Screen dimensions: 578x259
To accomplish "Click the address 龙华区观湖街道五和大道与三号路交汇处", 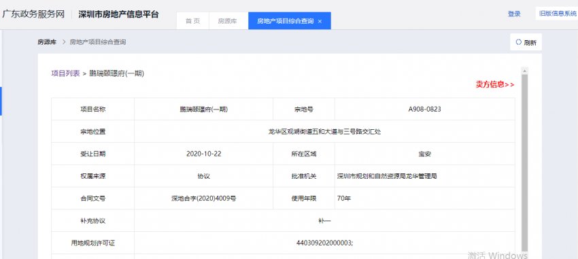I will [324, 131].
